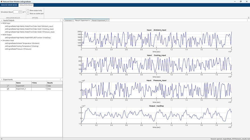Open the Inputs/Outputs panel options menu

(x=60, y=20)
